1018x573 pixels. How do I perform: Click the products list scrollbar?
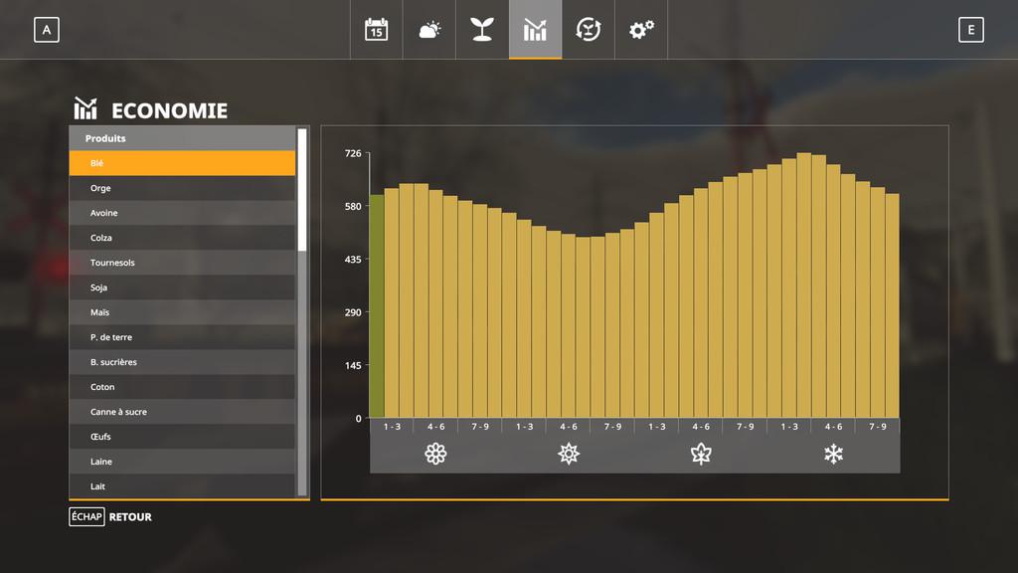(302, 189)
